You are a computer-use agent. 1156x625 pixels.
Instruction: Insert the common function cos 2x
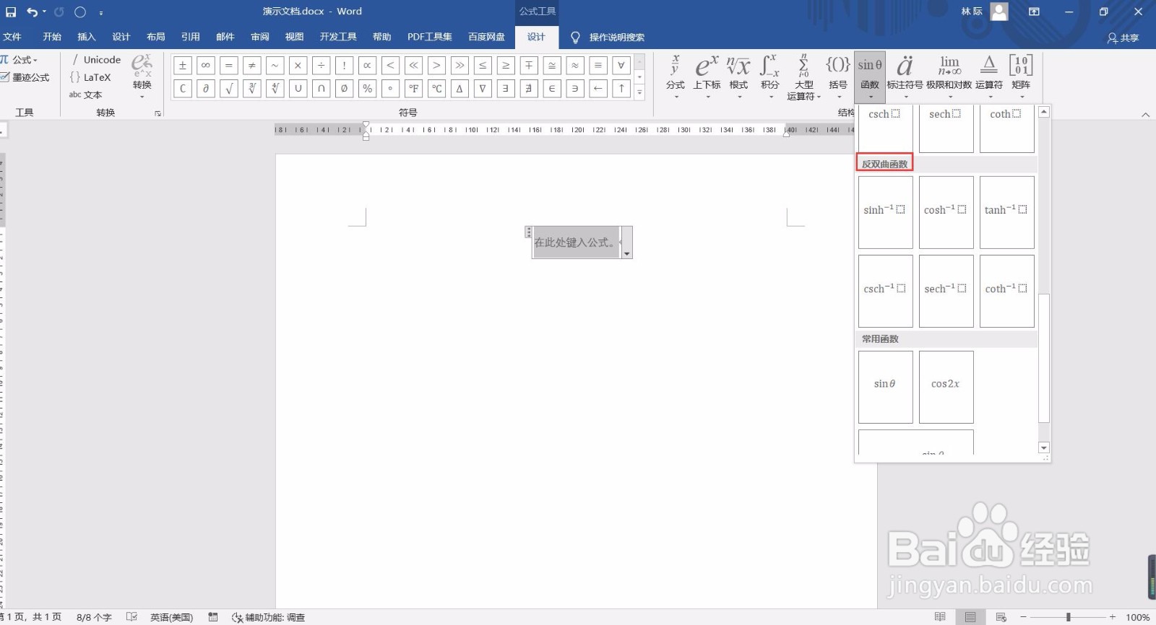click(x=946, y=387)
